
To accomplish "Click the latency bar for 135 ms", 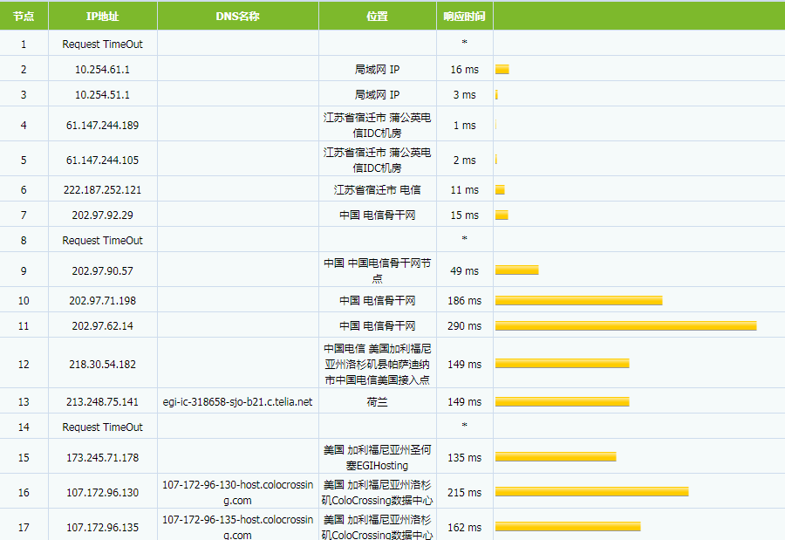I will pyautogui.click(x=556, y=457).
